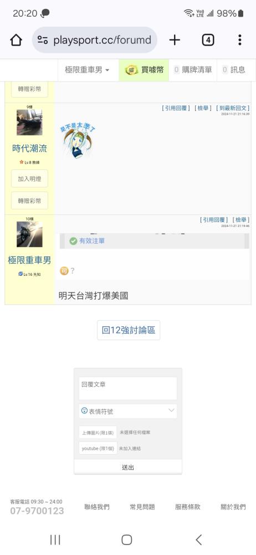Click 到最新回文 link
Screen dimensions: 256x555
[x=233, y=108]
